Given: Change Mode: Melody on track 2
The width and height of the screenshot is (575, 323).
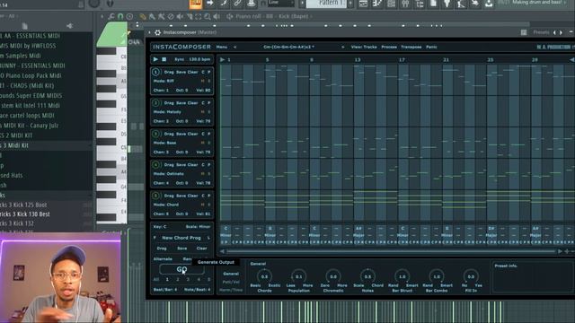Looking at the screenshot, I should tap(167, 112).
